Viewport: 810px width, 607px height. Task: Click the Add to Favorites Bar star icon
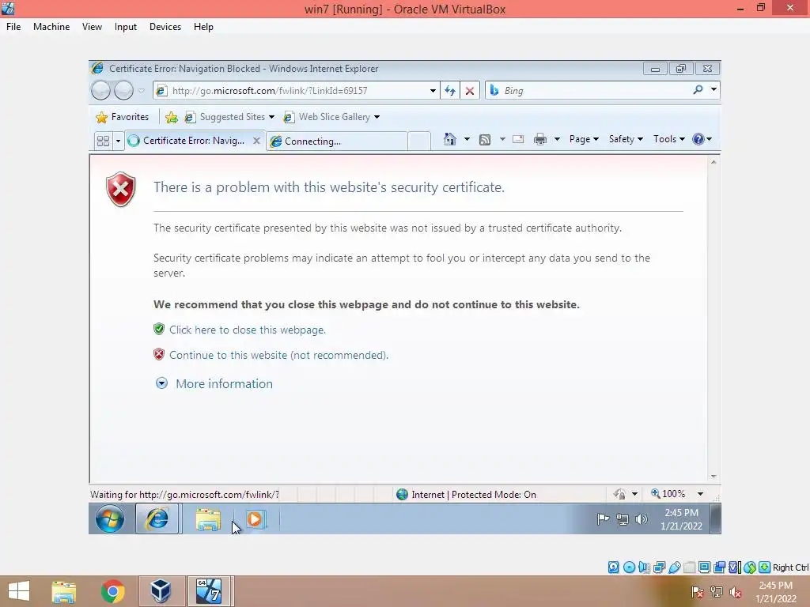coord(172,118)
